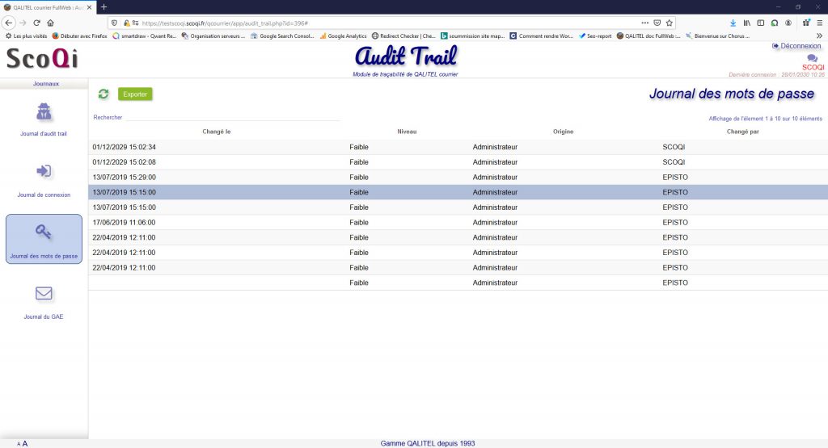Open the Firefox downloads arrow icon

pos(733,23)
